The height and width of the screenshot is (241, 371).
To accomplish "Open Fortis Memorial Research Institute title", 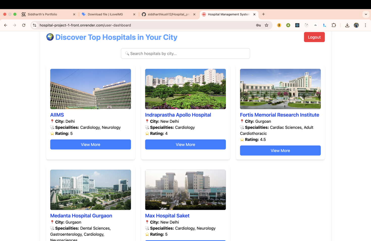I will [x=280, y=115].
